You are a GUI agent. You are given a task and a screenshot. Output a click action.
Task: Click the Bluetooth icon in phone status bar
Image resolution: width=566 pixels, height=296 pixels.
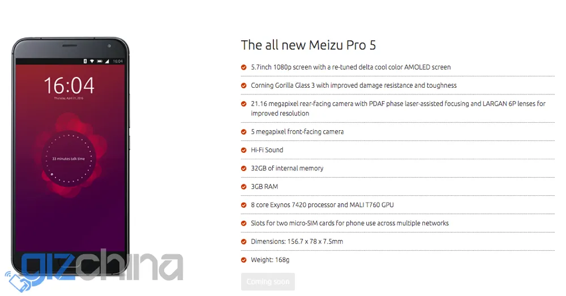(x=85, y=61)
